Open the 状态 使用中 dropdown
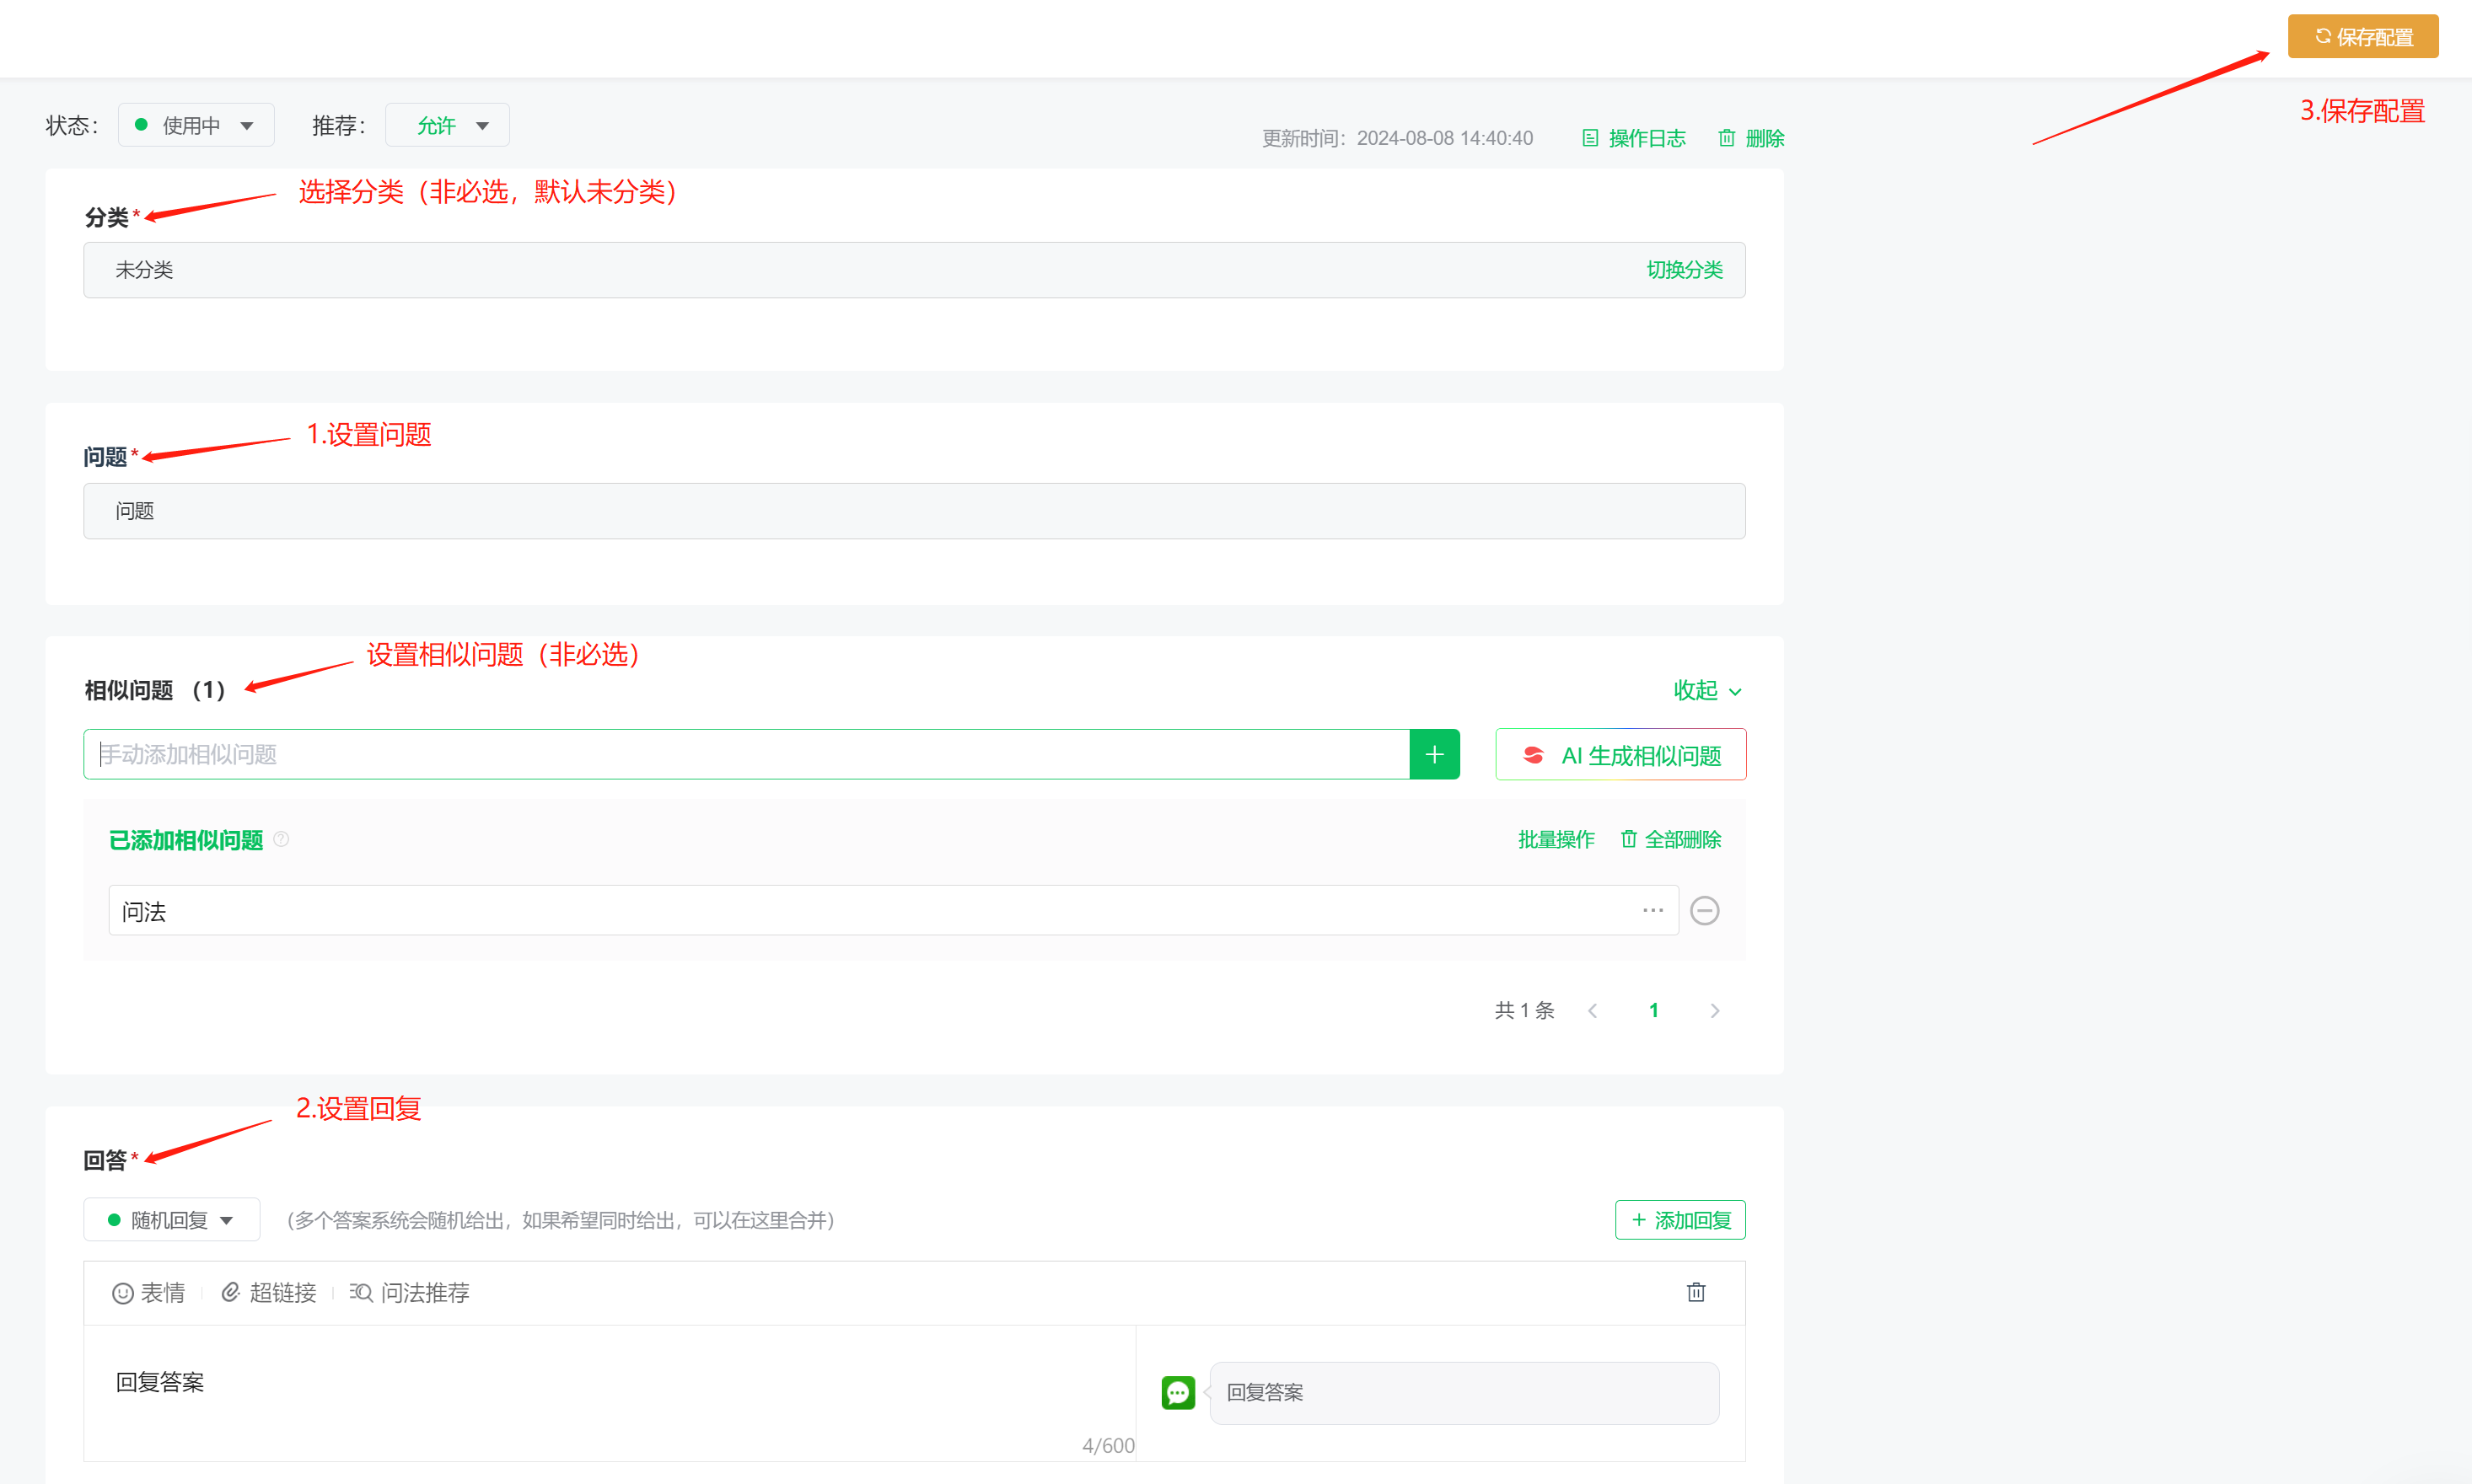Viewport: 2472px width, 1484px height. [x=196, y=125]
